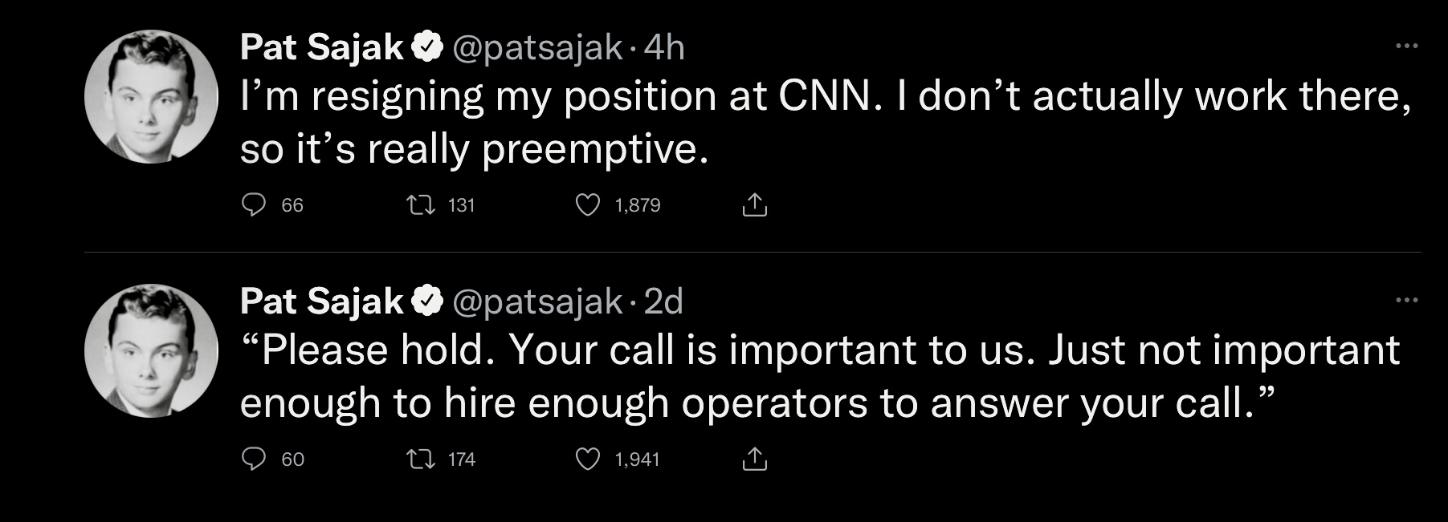The width and height of the screenshot is (1448, 522).
Task: Open the '2d' timestamp of the second tweet
Action: 663,301
